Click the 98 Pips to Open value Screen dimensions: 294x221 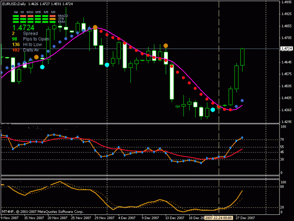click(15, 39)
